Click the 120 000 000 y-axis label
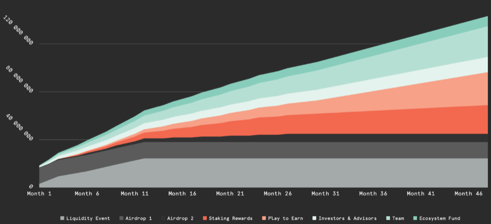This screenshot has height=224, width=491. (x=18, y=30)
